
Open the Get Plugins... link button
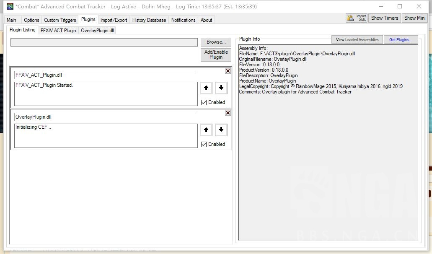pyautogui.click(x=400, y=40)
